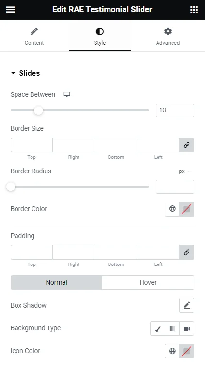Toggle linked values for Border Size
Viewport: 205px width, 373px height.
187,145
